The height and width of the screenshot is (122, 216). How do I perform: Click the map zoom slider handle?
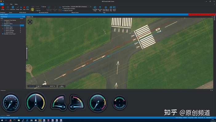(x=27, y=48)
